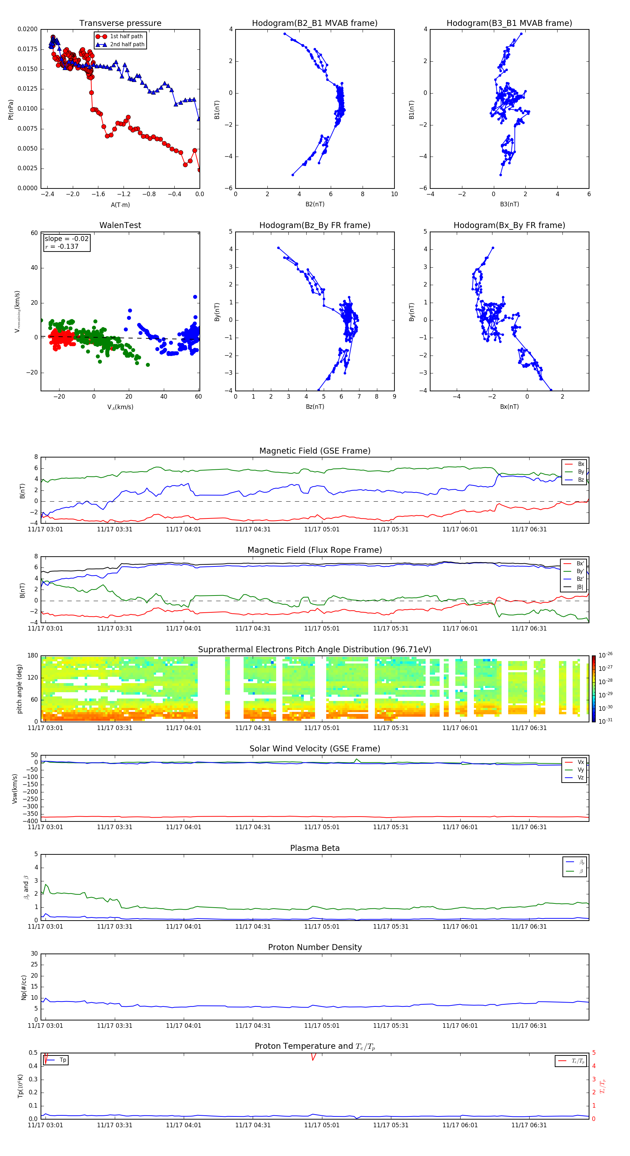Viewport: 630px width, 1156px height.
Task: Click the 'B2(nT)' x-axis label
Action: coord(315,204)
